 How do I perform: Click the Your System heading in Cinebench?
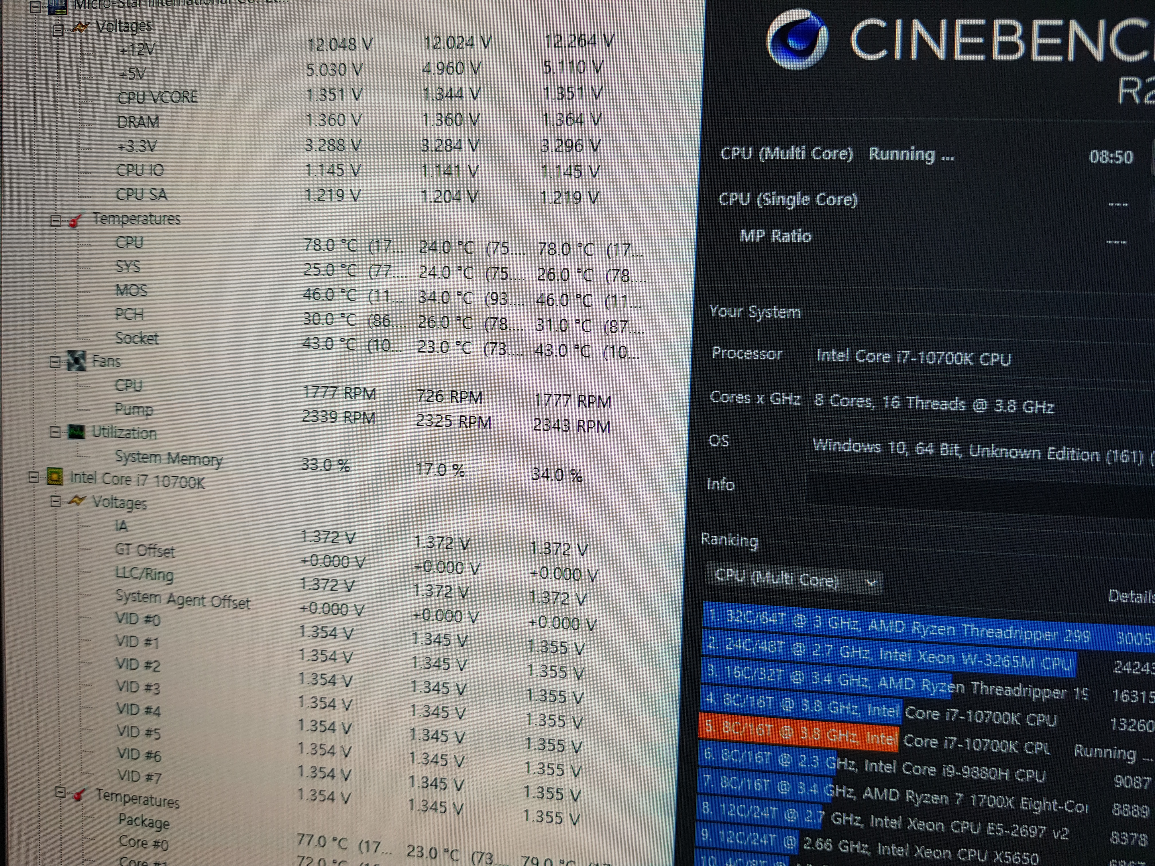755,312
